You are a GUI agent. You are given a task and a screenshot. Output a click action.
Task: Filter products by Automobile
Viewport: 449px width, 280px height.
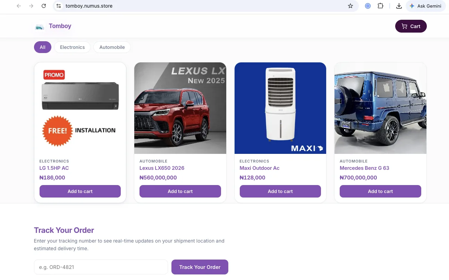point(112,47)
